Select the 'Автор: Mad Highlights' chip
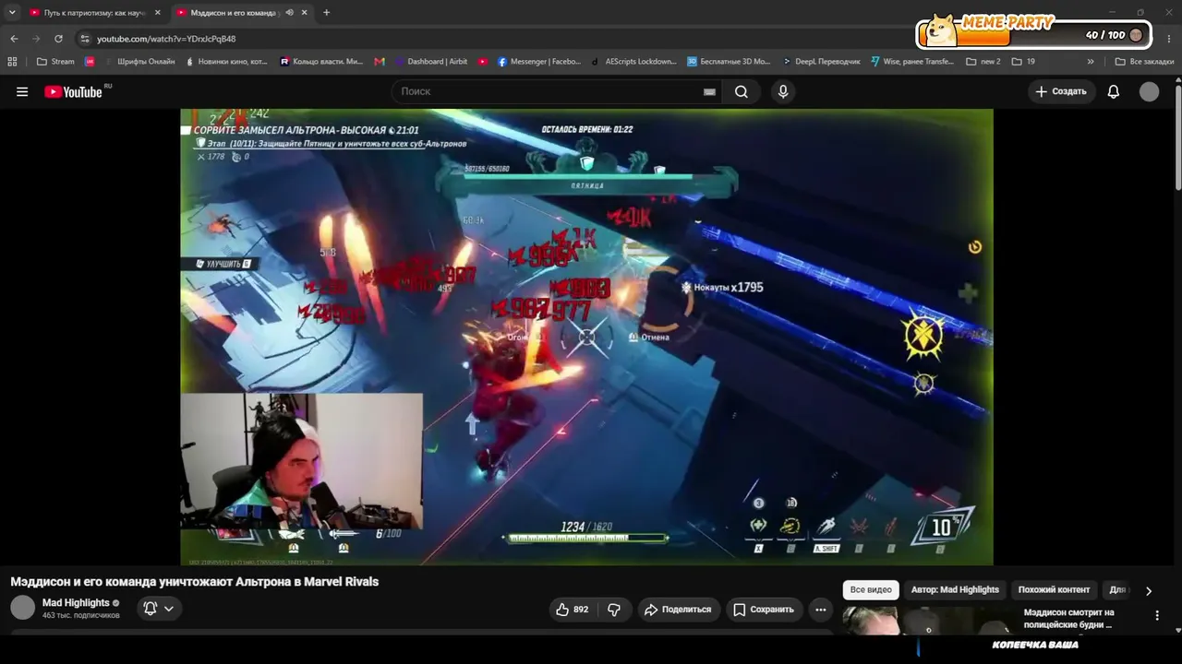Viewport: 1182px width, 664px height. click(x=955, y=590)
